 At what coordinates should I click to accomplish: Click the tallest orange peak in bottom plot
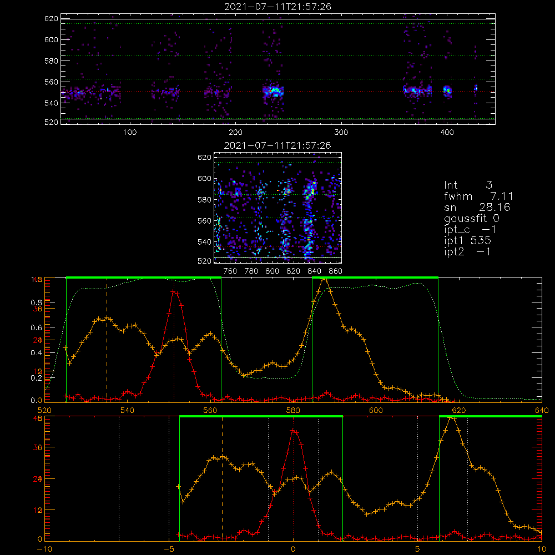coord(452,418)
